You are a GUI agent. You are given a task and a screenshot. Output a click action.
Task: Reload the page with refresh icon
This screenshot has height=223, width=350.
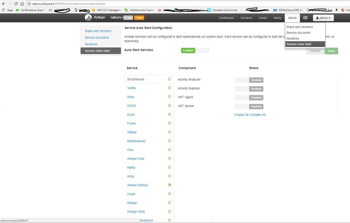point(16,4)
